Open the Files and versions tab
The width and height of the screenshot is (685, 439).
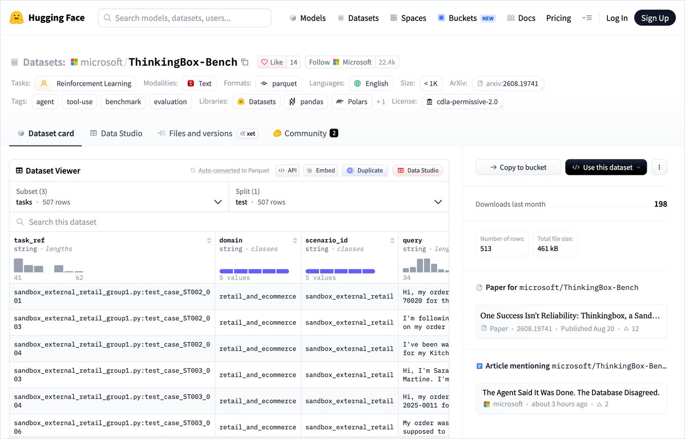point(207,133)
